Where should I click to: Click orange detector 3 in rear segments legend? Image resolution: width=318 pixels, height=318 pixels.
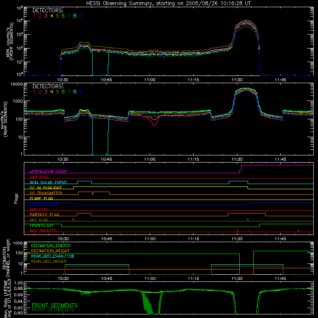tap(46, 92)
